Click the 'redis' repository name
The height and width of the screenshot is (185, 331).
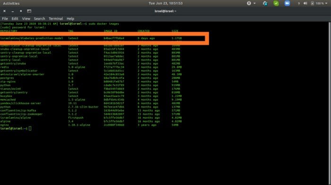[4, 67]
